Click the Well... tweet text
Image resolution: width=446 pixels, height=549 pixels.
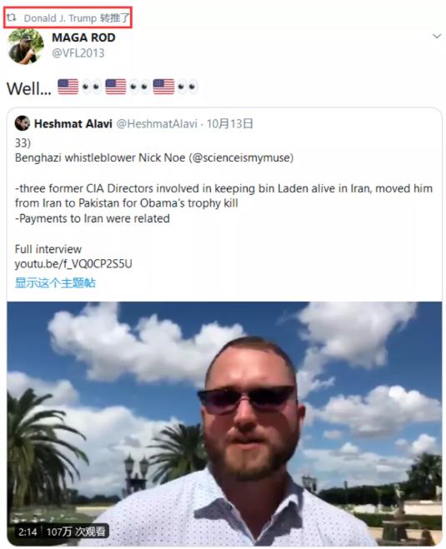pyautogui.click(x=29, y=88)
